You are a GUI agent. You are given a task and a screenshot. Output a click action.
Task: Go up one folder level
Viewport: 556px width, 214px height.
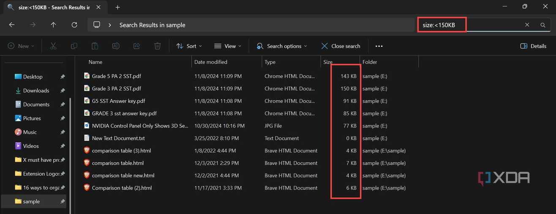(53, 25)
